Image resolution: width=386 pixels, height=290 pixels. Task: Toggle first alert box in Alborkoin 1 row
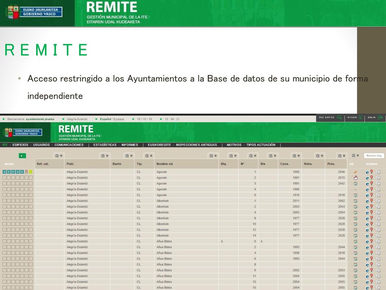(x=4, y=201)
